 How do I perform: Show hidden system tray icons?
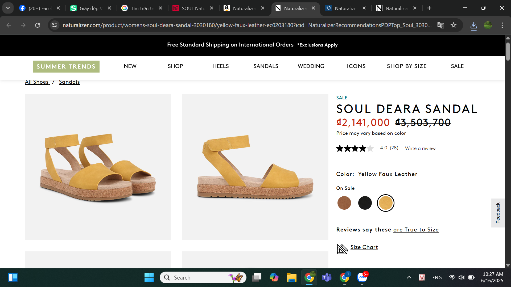[x=409, y=277]
